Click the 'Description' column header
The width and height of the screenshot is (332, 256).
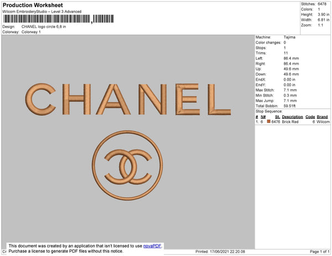point(292,117)
